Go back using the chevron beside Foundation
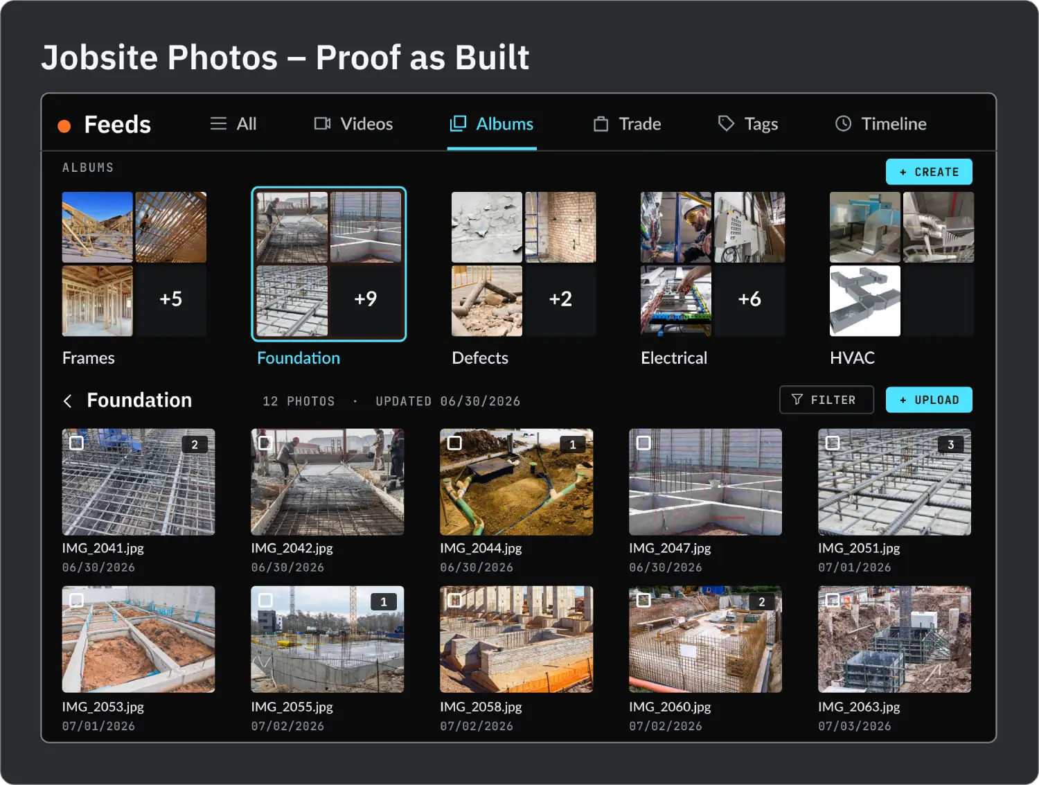This screenshot has width=1039, height=785. pyautogui.click(x=68, y=401)
